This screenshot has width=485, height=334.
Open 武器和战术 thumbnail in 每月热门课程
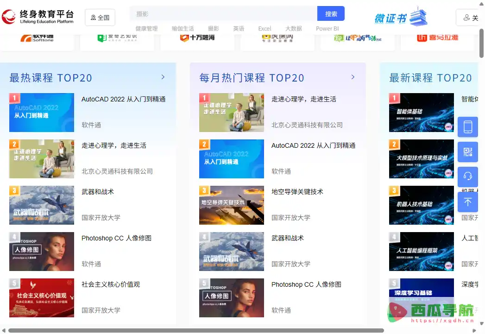point(232,252)
